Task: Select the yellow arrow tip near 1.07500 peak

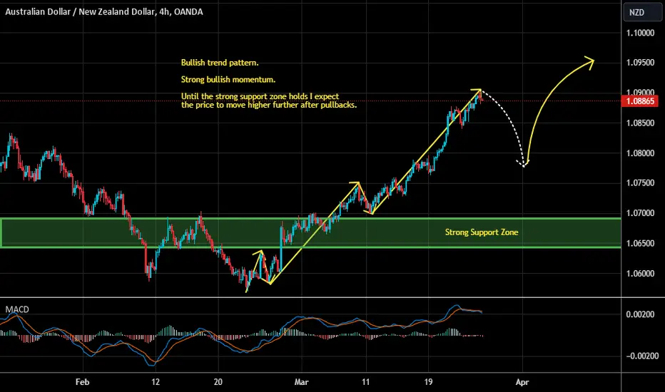Action: pos(356,184)
